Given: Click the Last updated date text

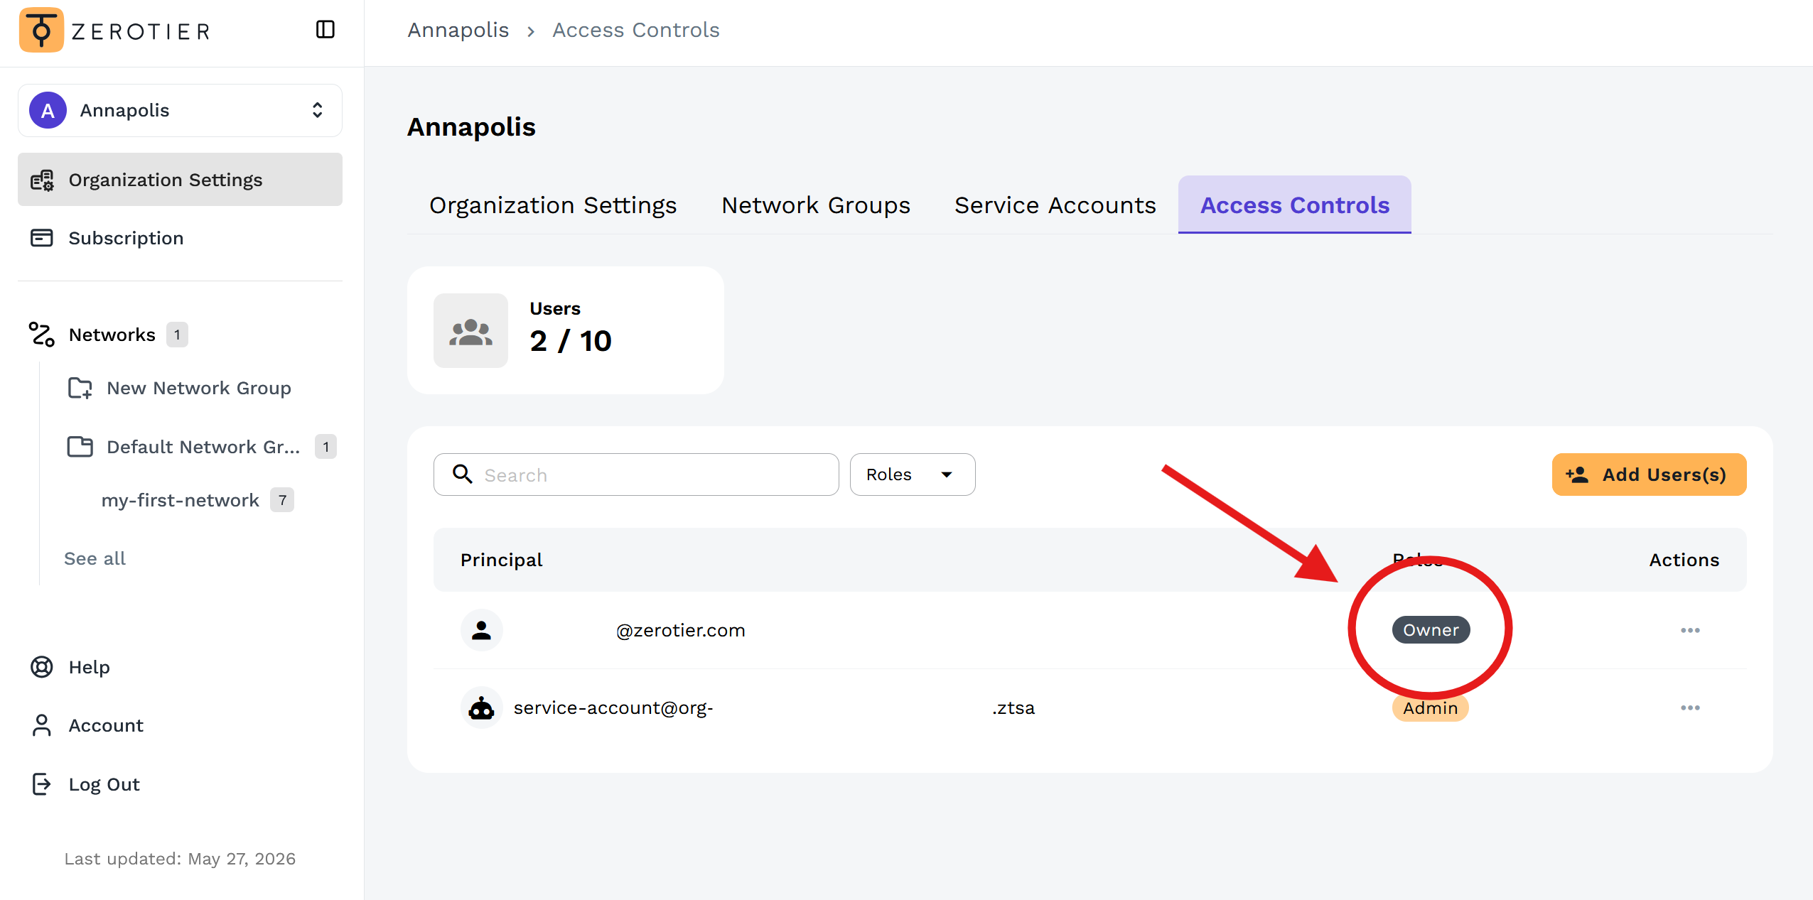Looking at the screenshot, I should [x=180, y=859].
